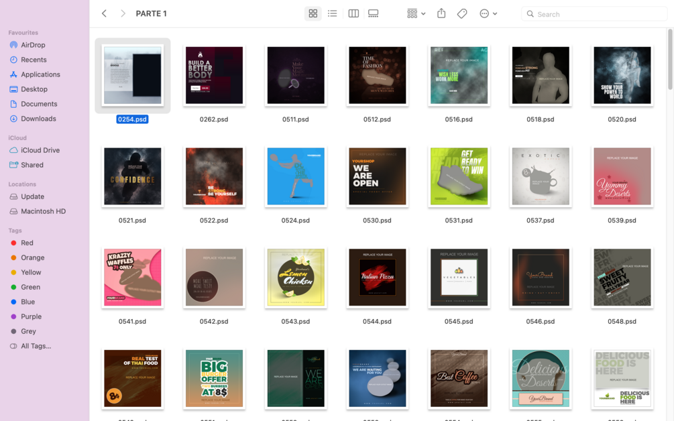
Task: Select the Real Test of Thai Food thumbnail
Action: pos(132,378)
